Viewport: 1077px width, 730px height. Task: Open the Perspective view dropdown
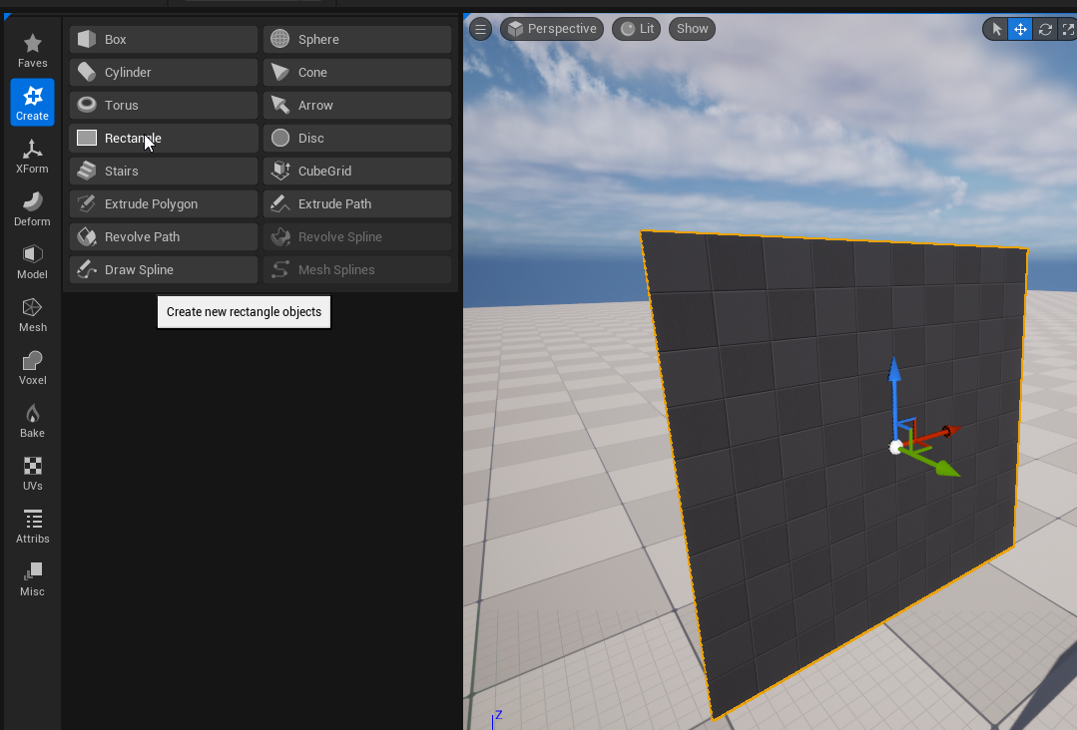pyautogui.click(x=552, y=29)
